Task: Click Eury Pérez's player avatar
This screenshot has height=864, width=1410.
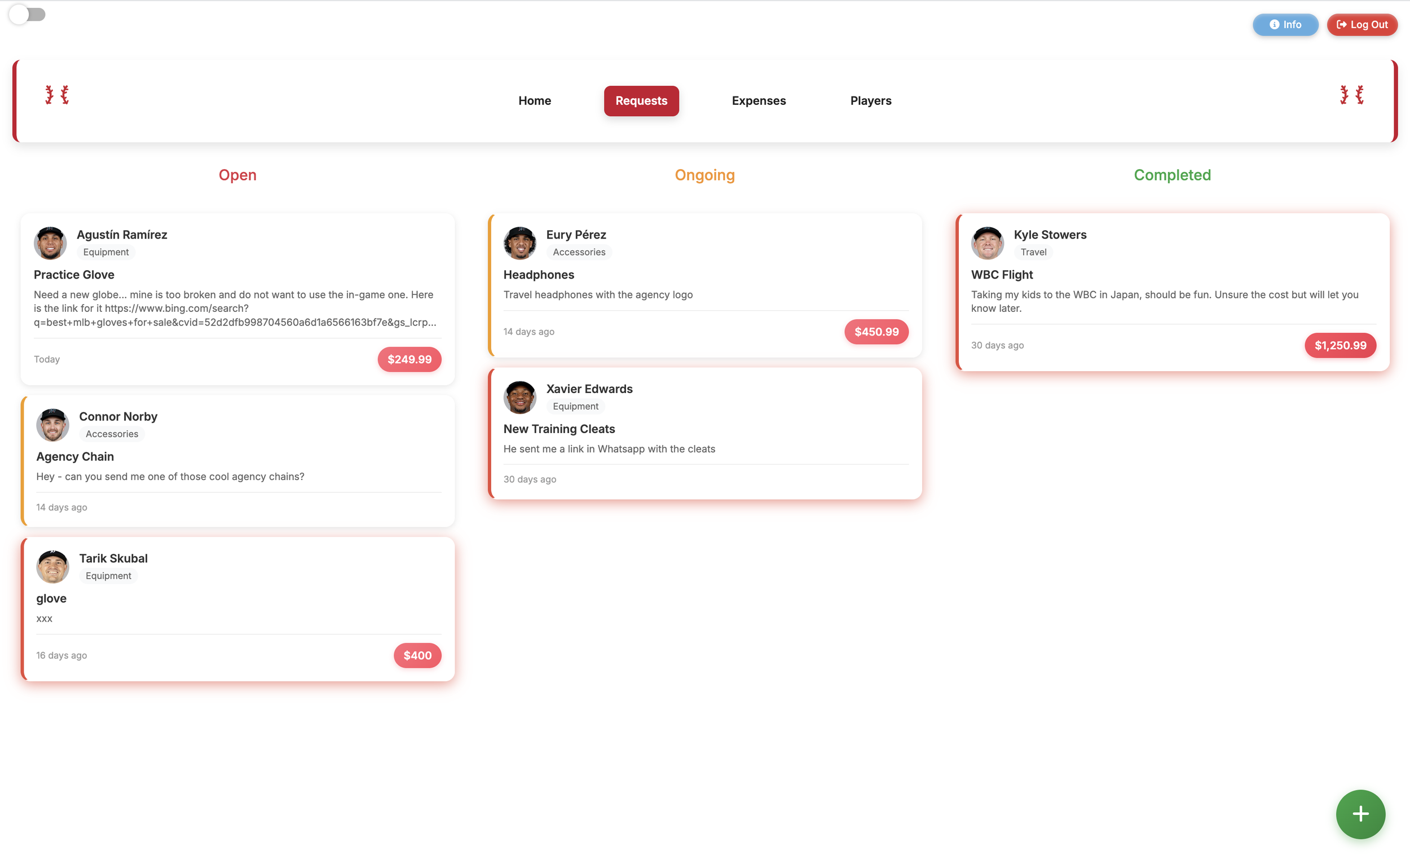Action: (x=519, y=243)
